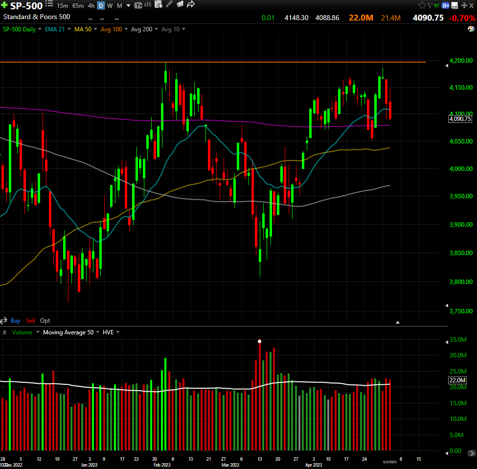Click the orange 22.0M volume value
Image resolution: width=477 pixels, height=469 pixels.
(x=361, y=18)
